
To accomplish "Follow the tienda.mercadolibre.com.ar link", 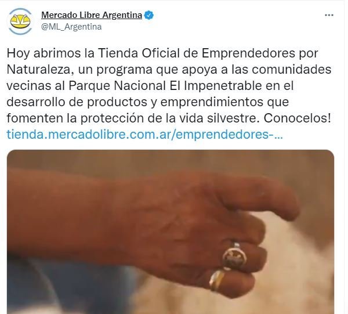I will 144,134.
